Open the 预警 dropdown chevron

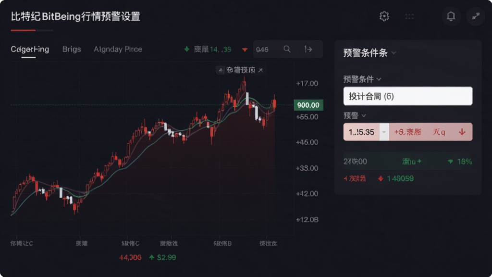pos(364,116)
